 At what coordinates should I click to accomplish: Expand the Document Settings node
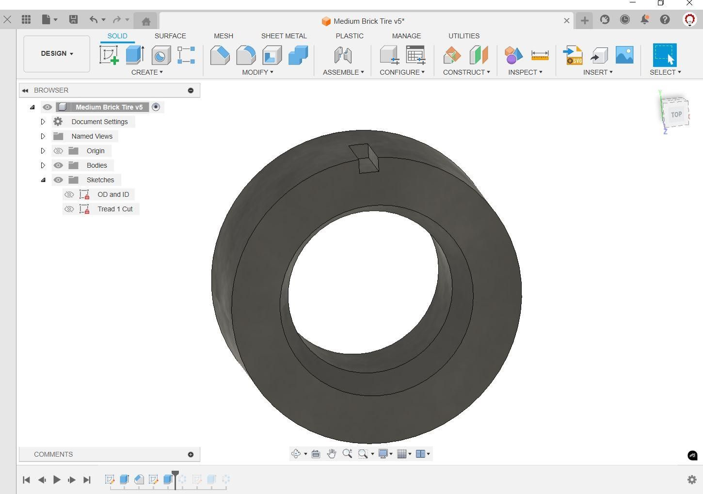[43, 122]
